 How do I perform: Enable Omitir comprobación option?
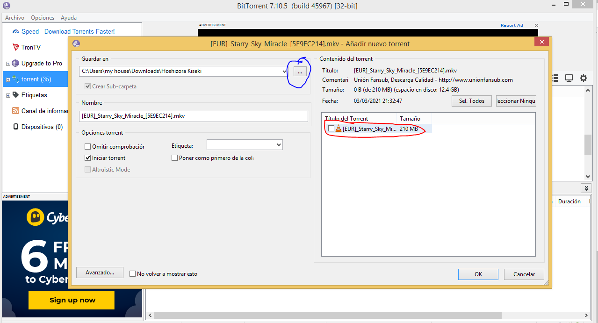point(87,147)
